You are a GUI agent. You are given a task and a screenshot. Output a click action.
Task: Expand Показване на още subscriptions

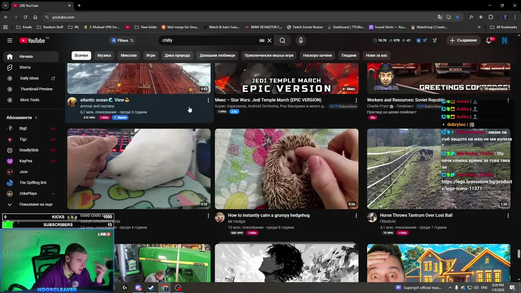[31, 204]
